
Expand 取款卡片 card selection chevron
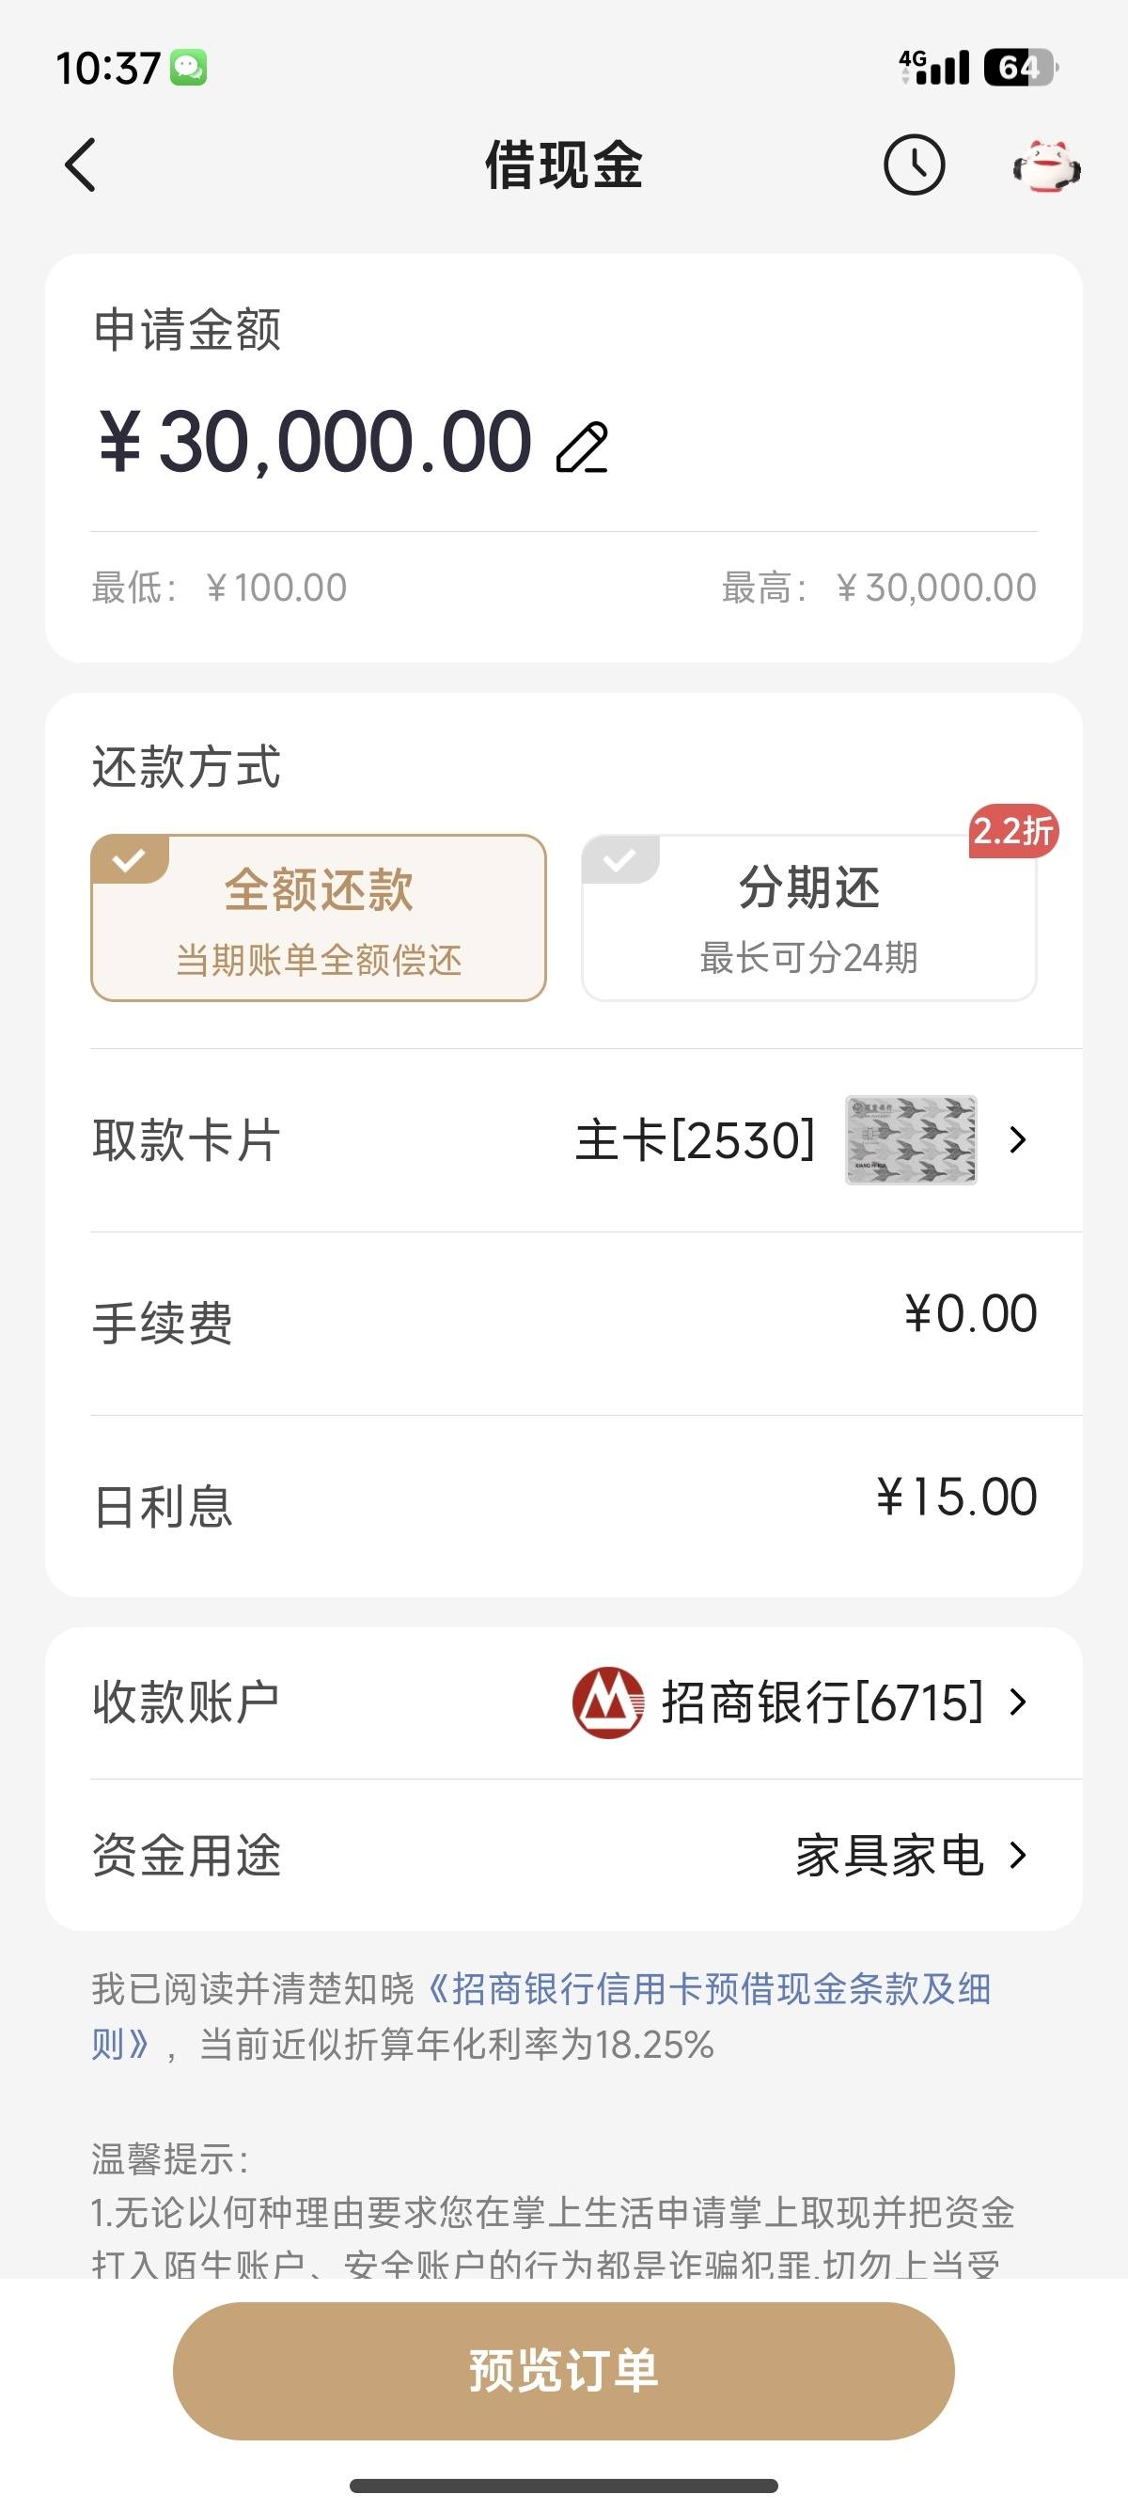click(x=1018, y=1140)
